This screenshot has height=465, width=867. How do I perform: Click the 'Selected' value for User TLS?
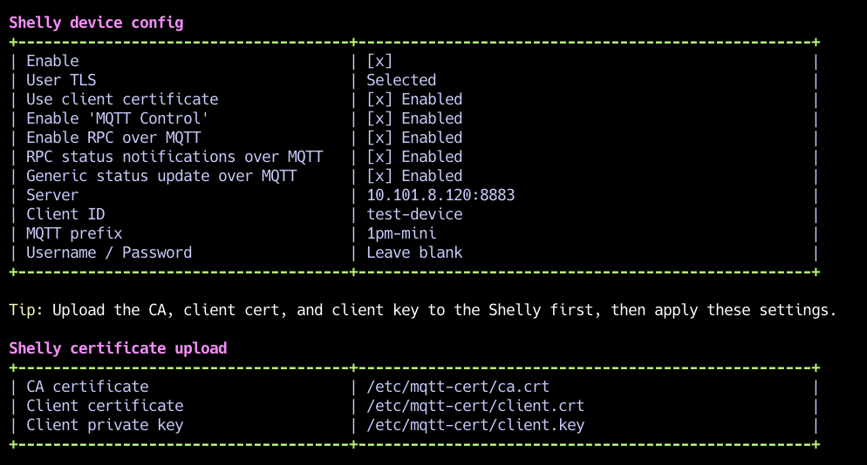coord(401,80)
